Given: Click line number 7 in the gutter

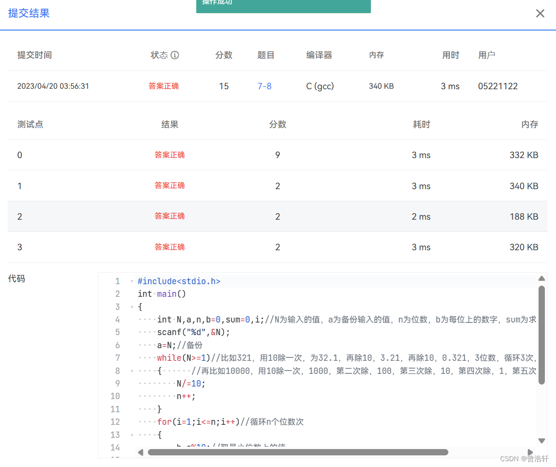Looking at the screenshot, I should (117, 358).
